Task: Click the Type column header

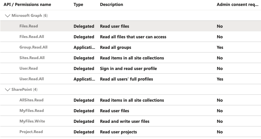Action: (x=78, y=5)
